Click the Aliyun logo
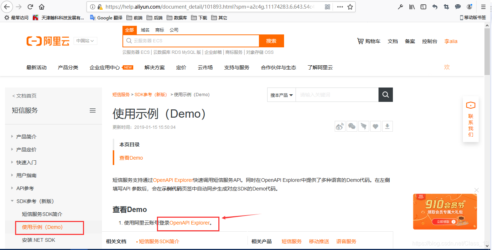The height and width of the screenshot is (250, 492). pyautogui.click(x=48, y=41)
